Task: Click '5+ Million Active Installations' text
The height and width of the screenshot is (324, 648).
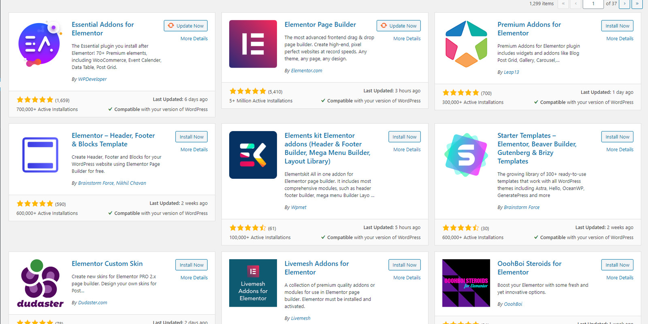Action: tap(261, 101)
